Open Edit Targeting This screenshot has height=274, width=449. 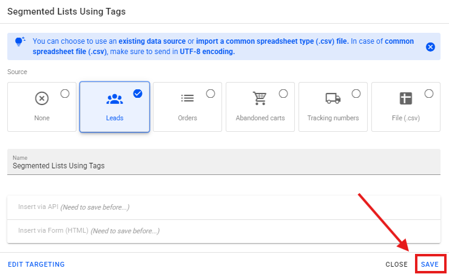point(36,264)
